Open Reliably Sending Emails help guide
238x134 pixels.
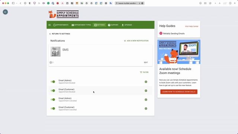point(172,33)
